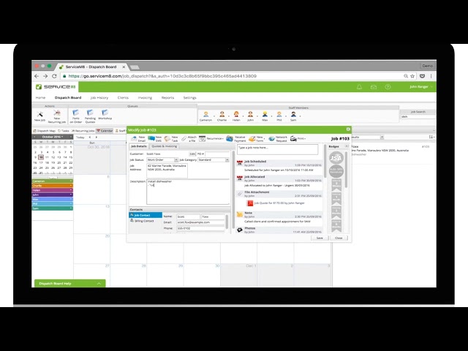Select staff member Sam's avatar

[x=293, y=114]
